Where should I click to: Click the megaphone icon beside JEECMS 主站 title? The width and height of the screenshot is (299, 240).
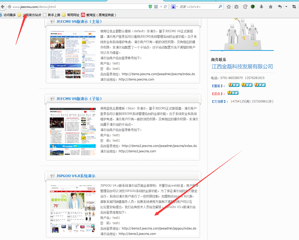[x=52, y=21]
